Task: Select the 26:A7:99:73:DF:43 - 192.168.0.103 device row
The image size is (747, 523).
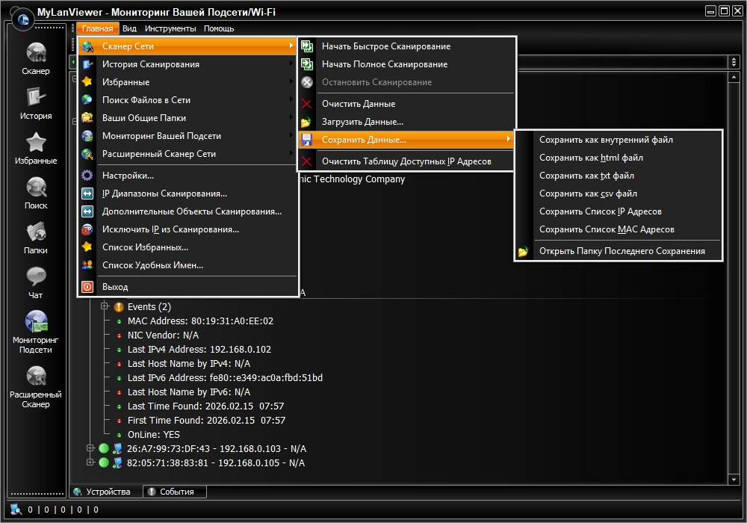Action: [x=217, y=449]
